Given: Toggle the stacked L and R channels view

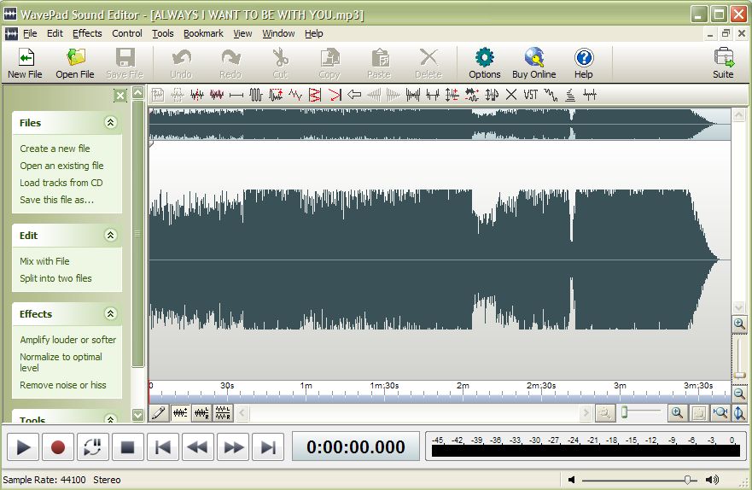Looking at the screenshot, I should 223,413.
